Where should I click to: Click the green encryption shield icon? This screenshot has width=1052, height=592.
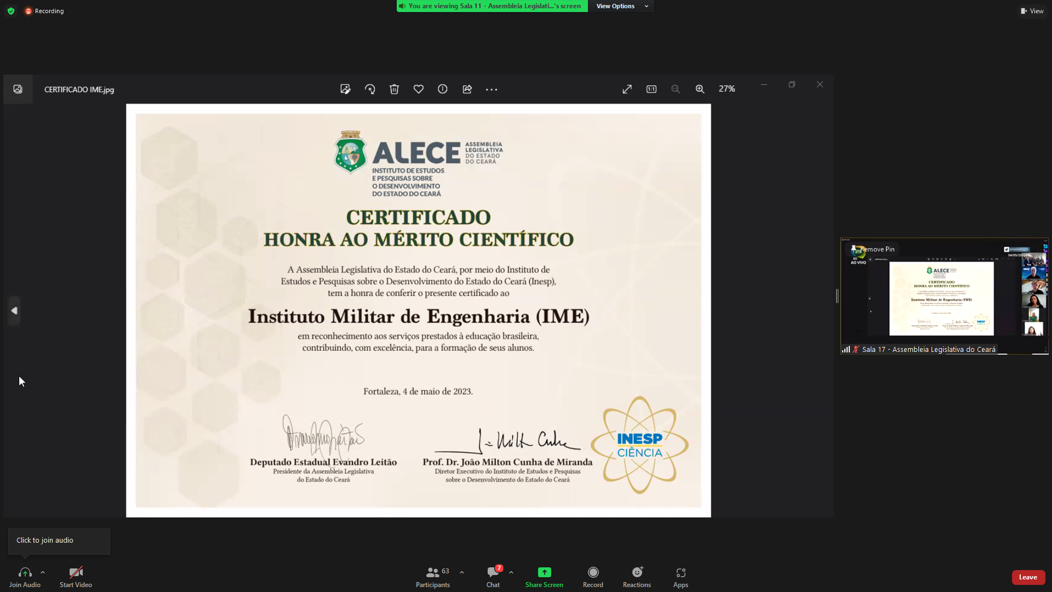[x=11, y=11]
